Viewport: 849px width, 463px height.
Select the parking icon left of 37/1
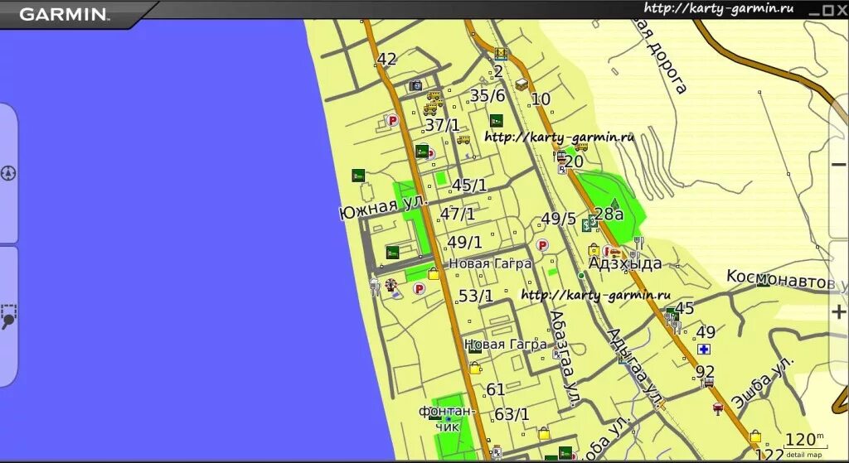(x=392, y=120)
